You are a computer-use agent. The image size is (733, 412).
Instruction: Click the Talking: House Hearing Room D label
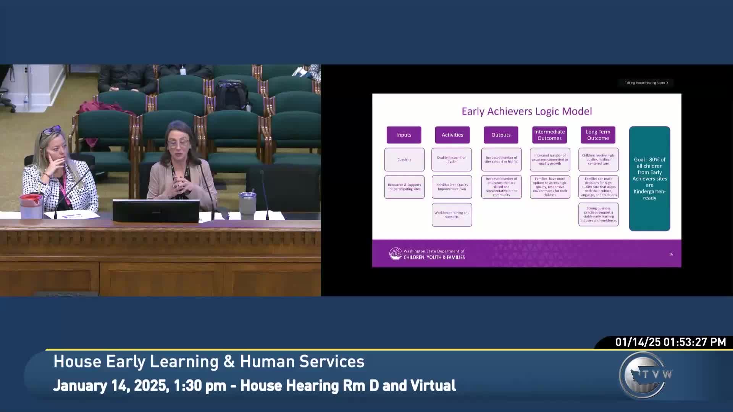click(646, 83)
